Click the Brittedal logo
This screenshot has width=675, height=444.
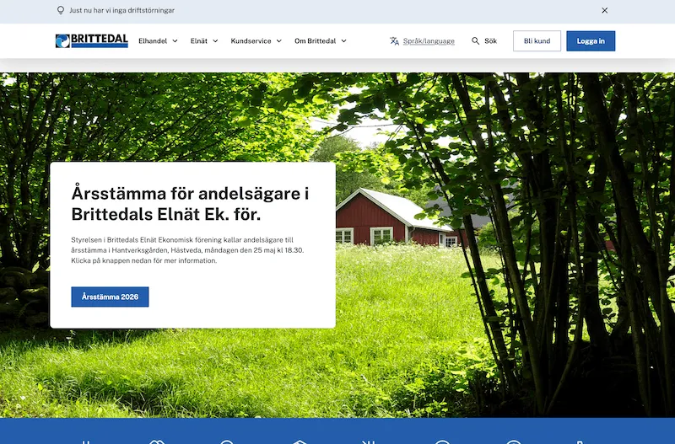click(x=92, y=40)
